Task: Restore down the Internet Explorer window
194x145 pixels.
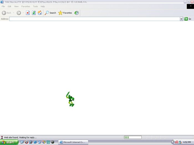Action: coord(188,2)
